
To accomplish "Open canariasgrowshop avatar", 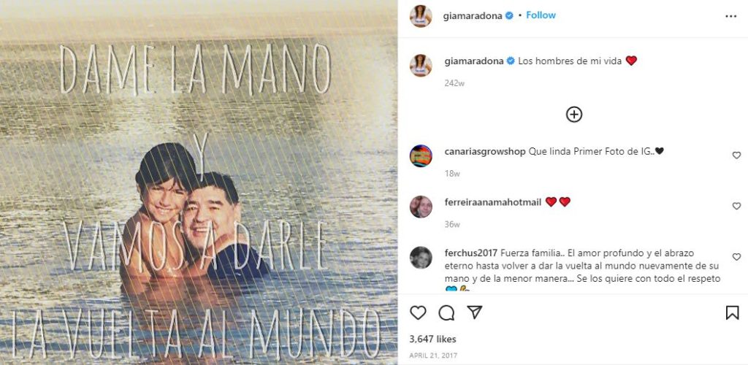I will [421, 155].
